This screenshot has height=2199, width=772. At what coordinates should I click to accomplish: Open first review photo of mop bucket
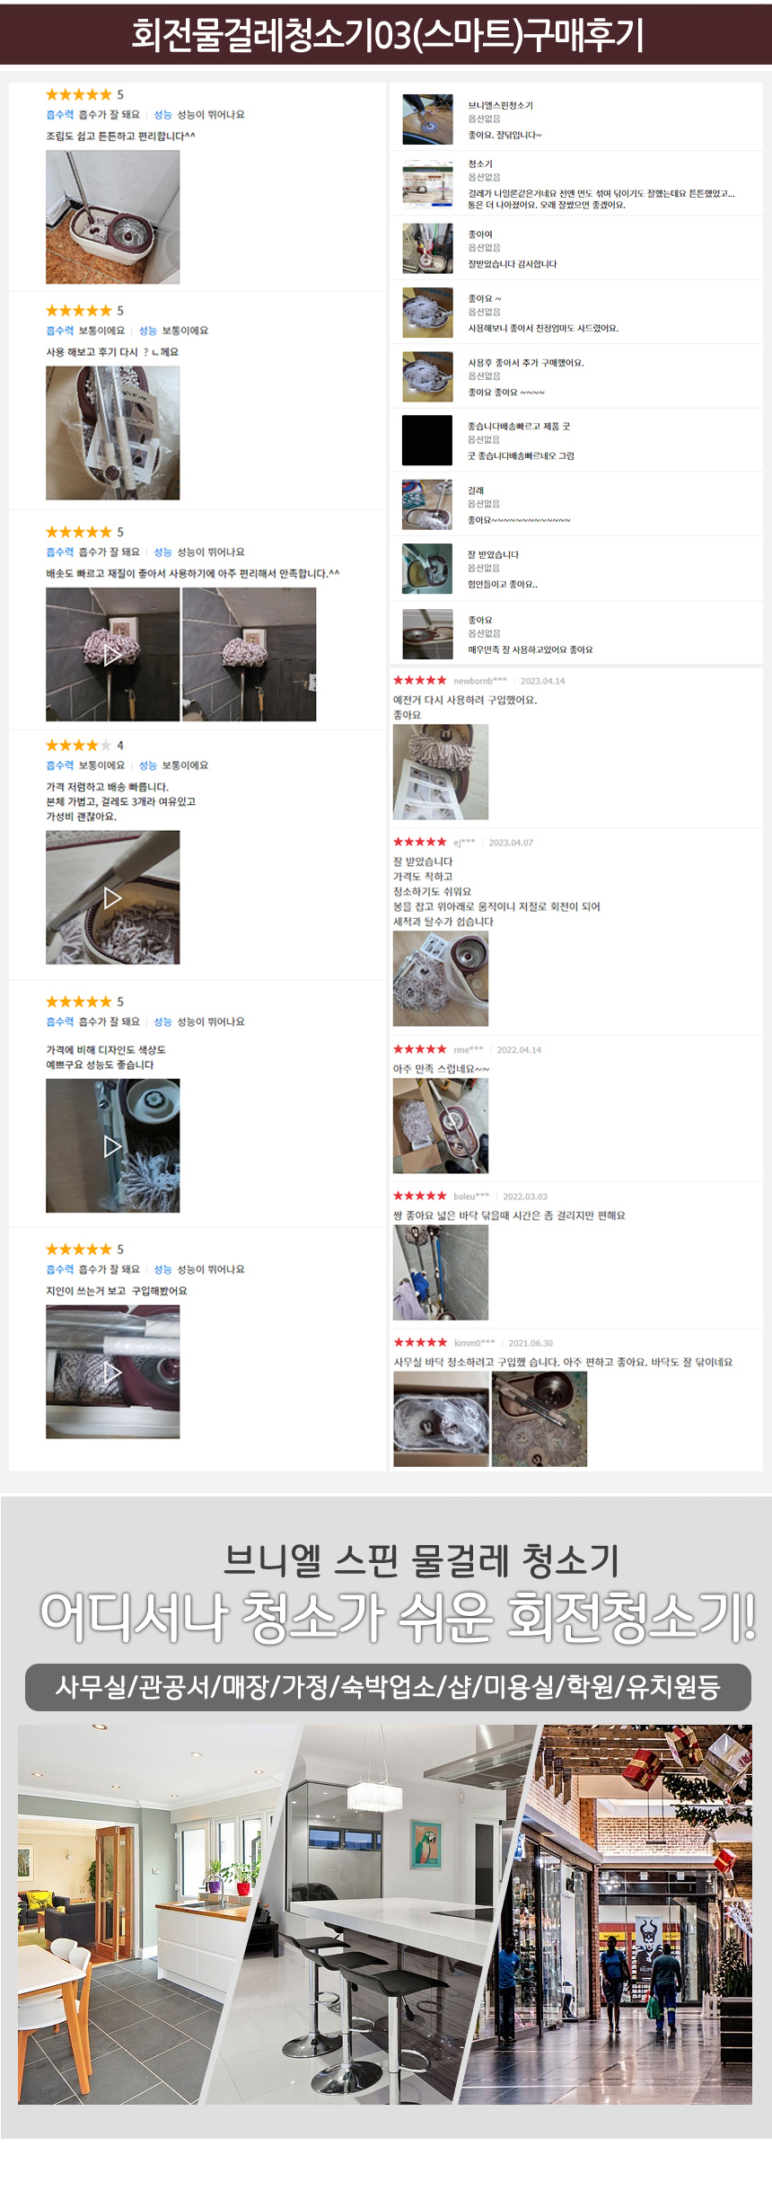click(x=112, y=217)
